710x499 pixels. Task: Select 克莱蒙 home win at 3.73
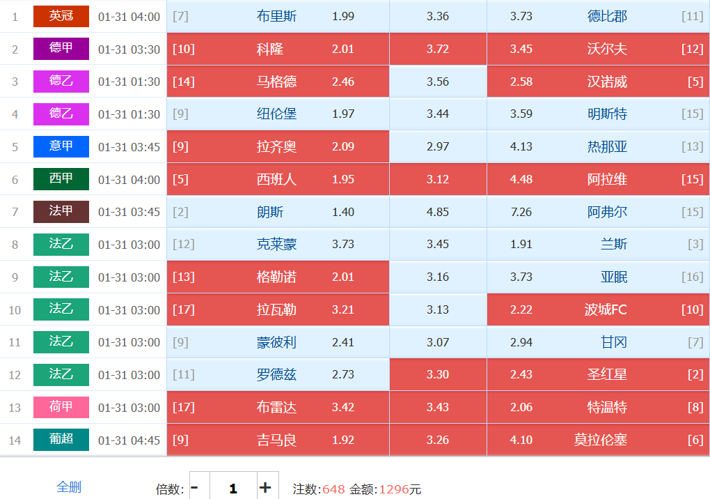(278, 245)
